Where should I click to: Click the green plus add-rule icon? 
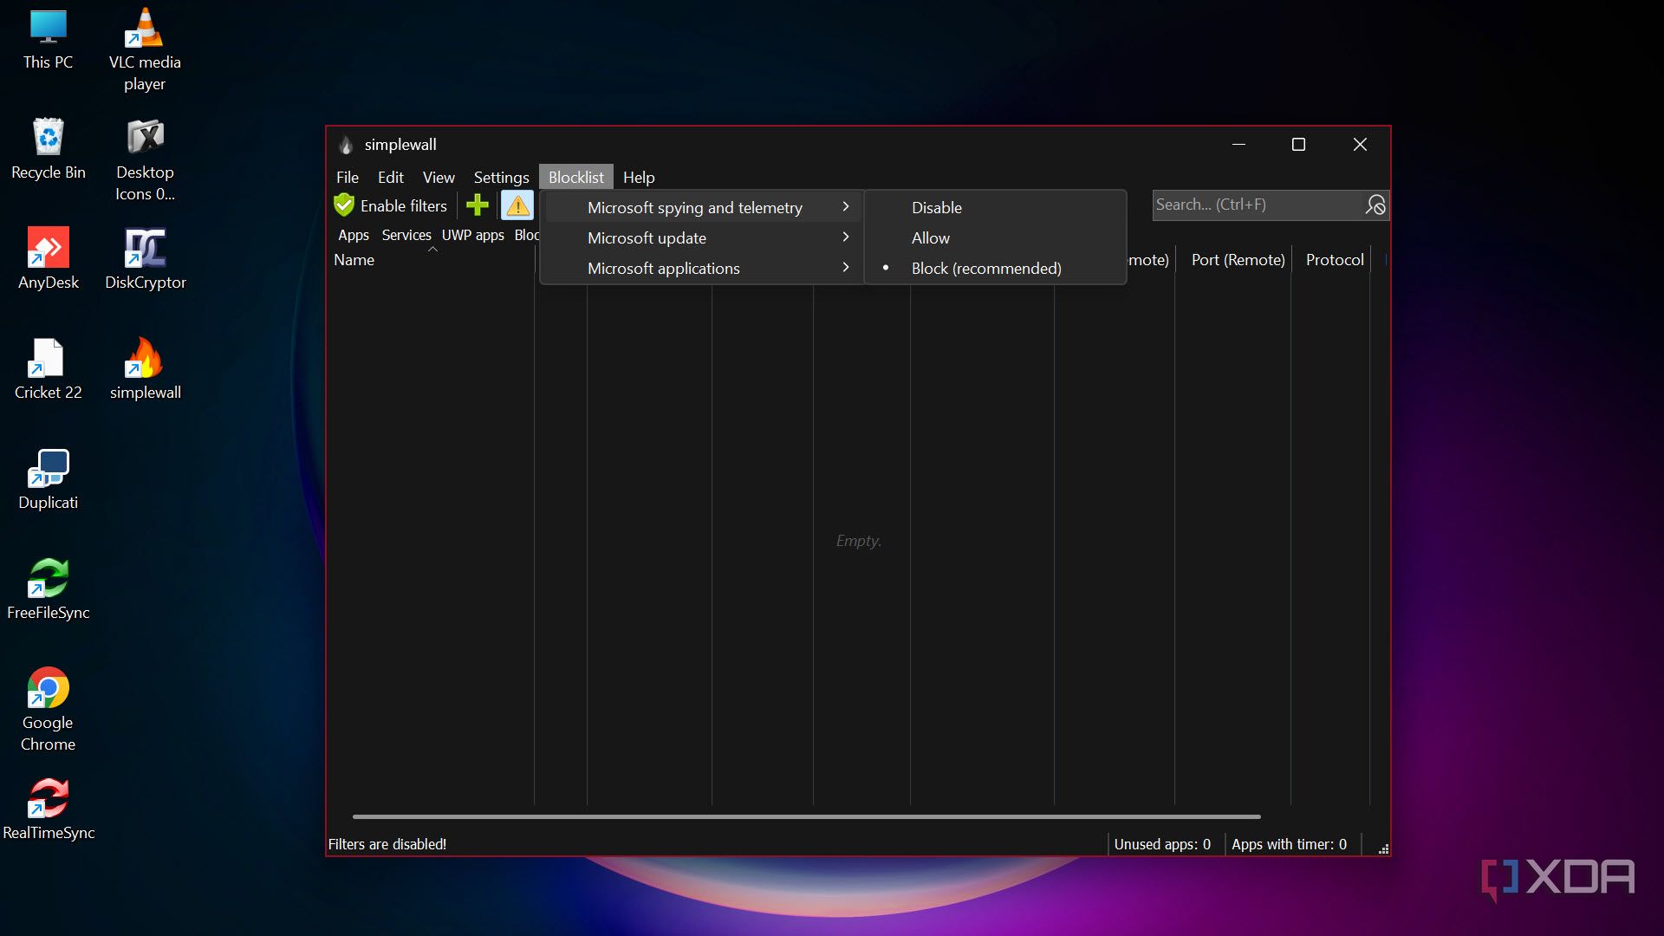click(478, 205)
